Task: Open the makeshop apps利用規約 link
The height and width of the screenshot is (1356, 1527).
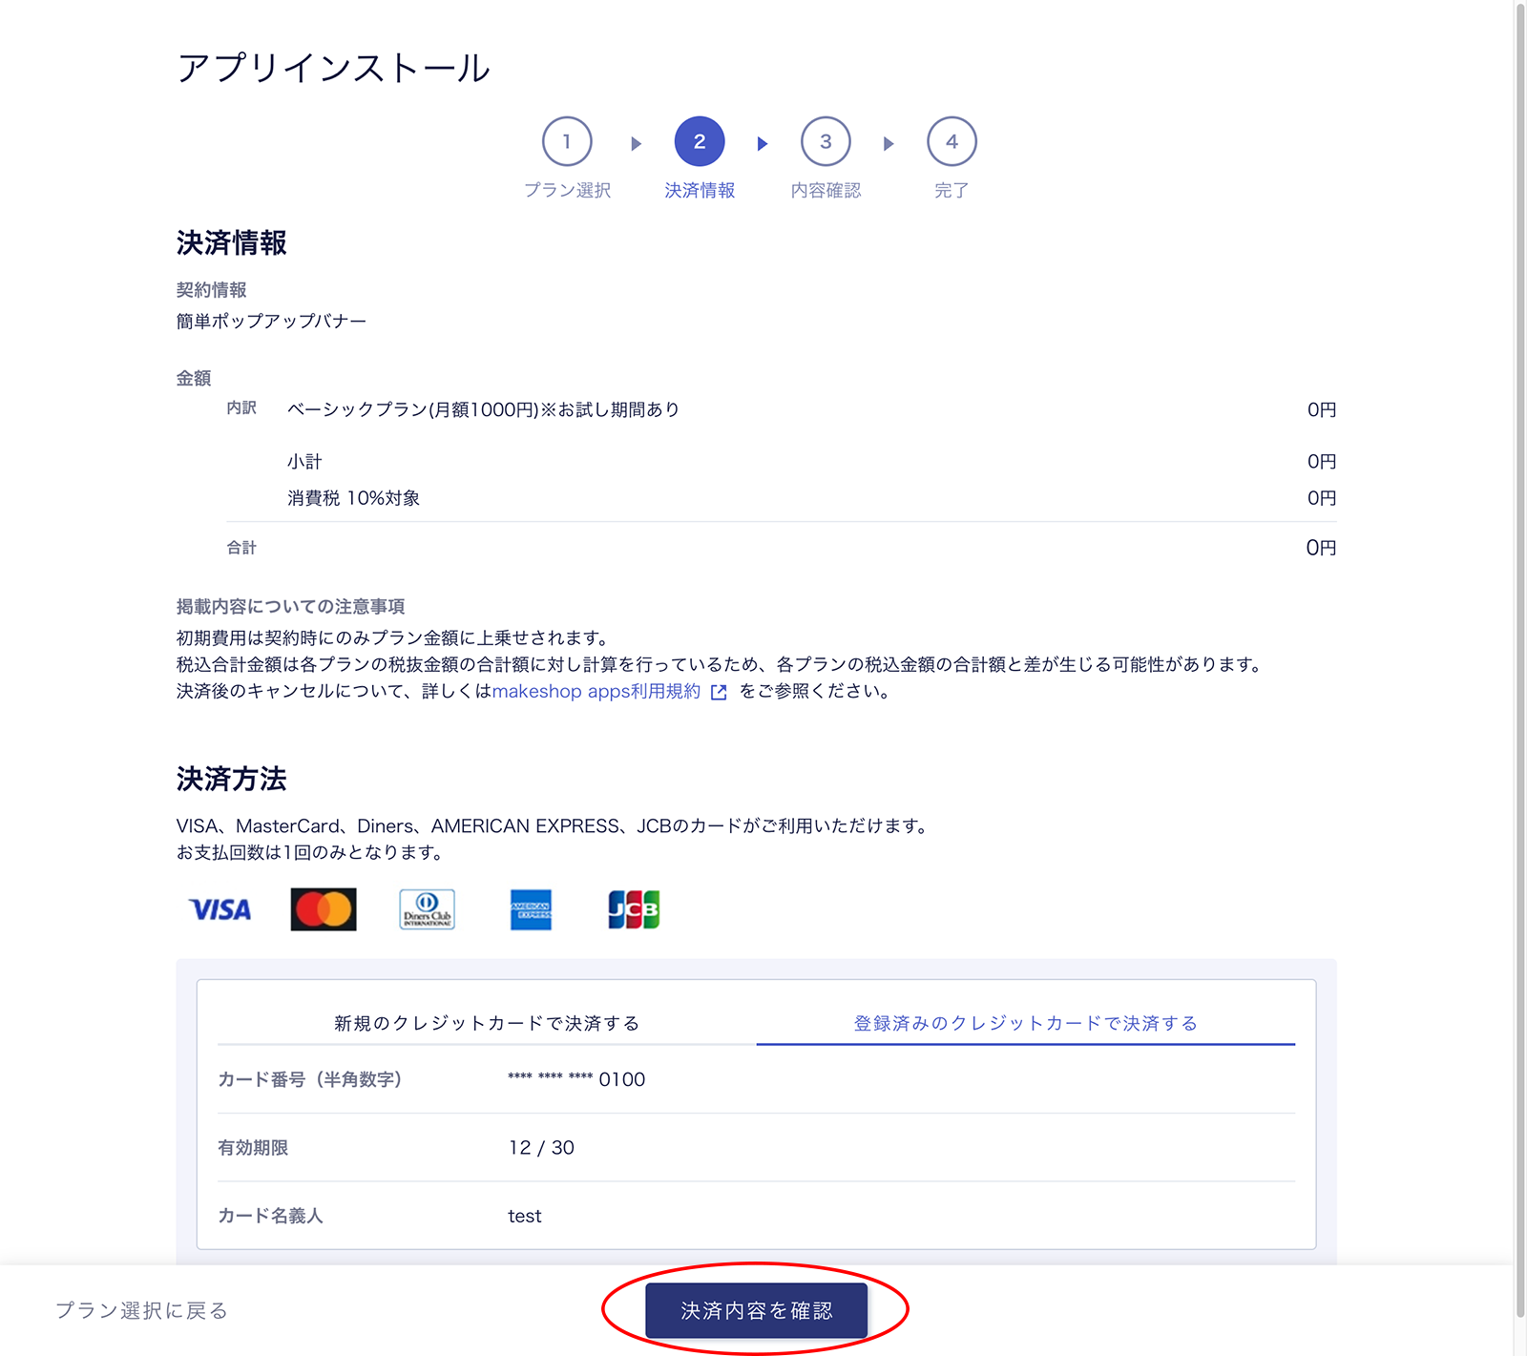Action: pyautogui.click(x=596, y=692)
